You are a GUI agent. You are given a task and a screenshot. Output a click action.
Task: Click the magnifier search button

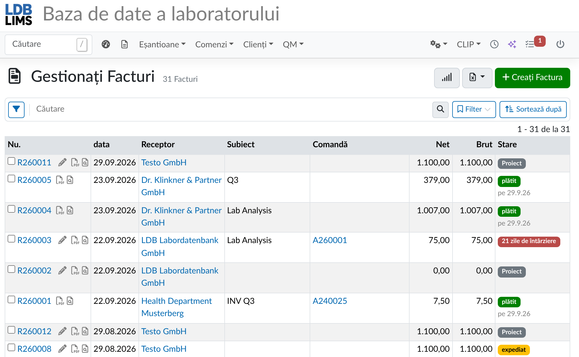click(x=441, y=110)
